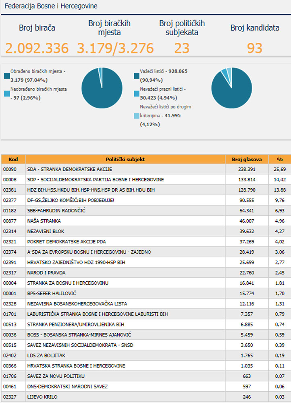Select LIJEVO KRILO party name
The height and width of the screenshot is (403, 291).
click(42, 397)
